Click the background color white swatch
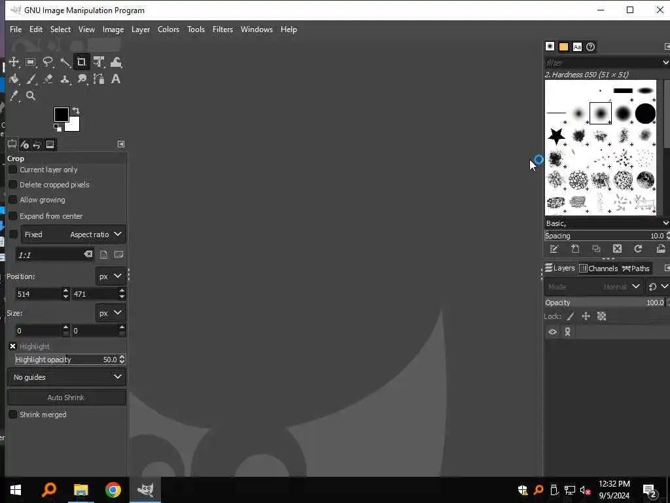Viewport: 670px width, 503px height. point(73,126)
